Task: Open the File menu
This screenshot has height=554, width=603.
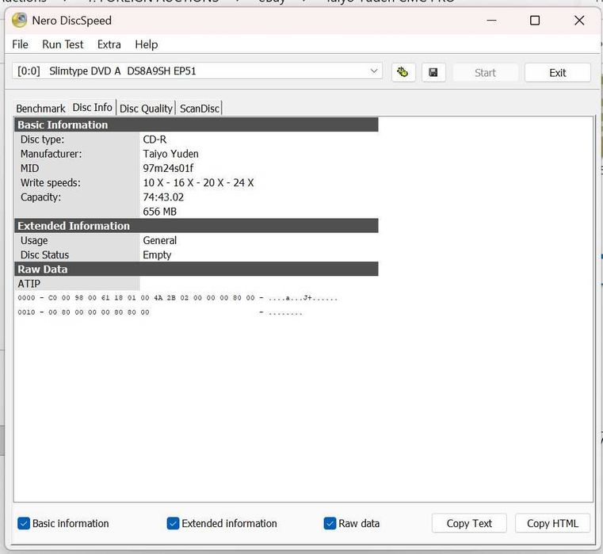Action: click(x=20, y=44)
